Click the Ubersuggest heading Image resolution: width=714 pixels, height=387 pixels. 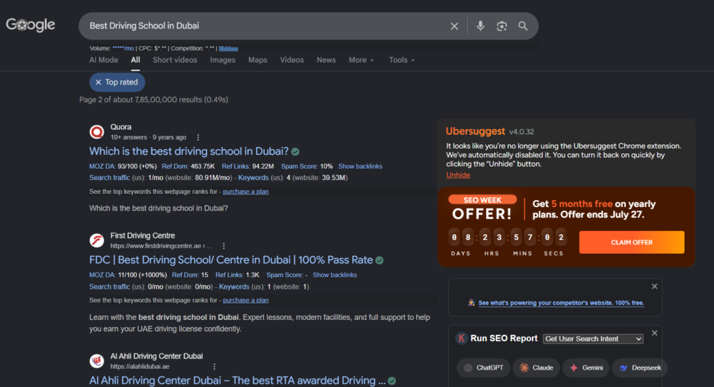476,131
